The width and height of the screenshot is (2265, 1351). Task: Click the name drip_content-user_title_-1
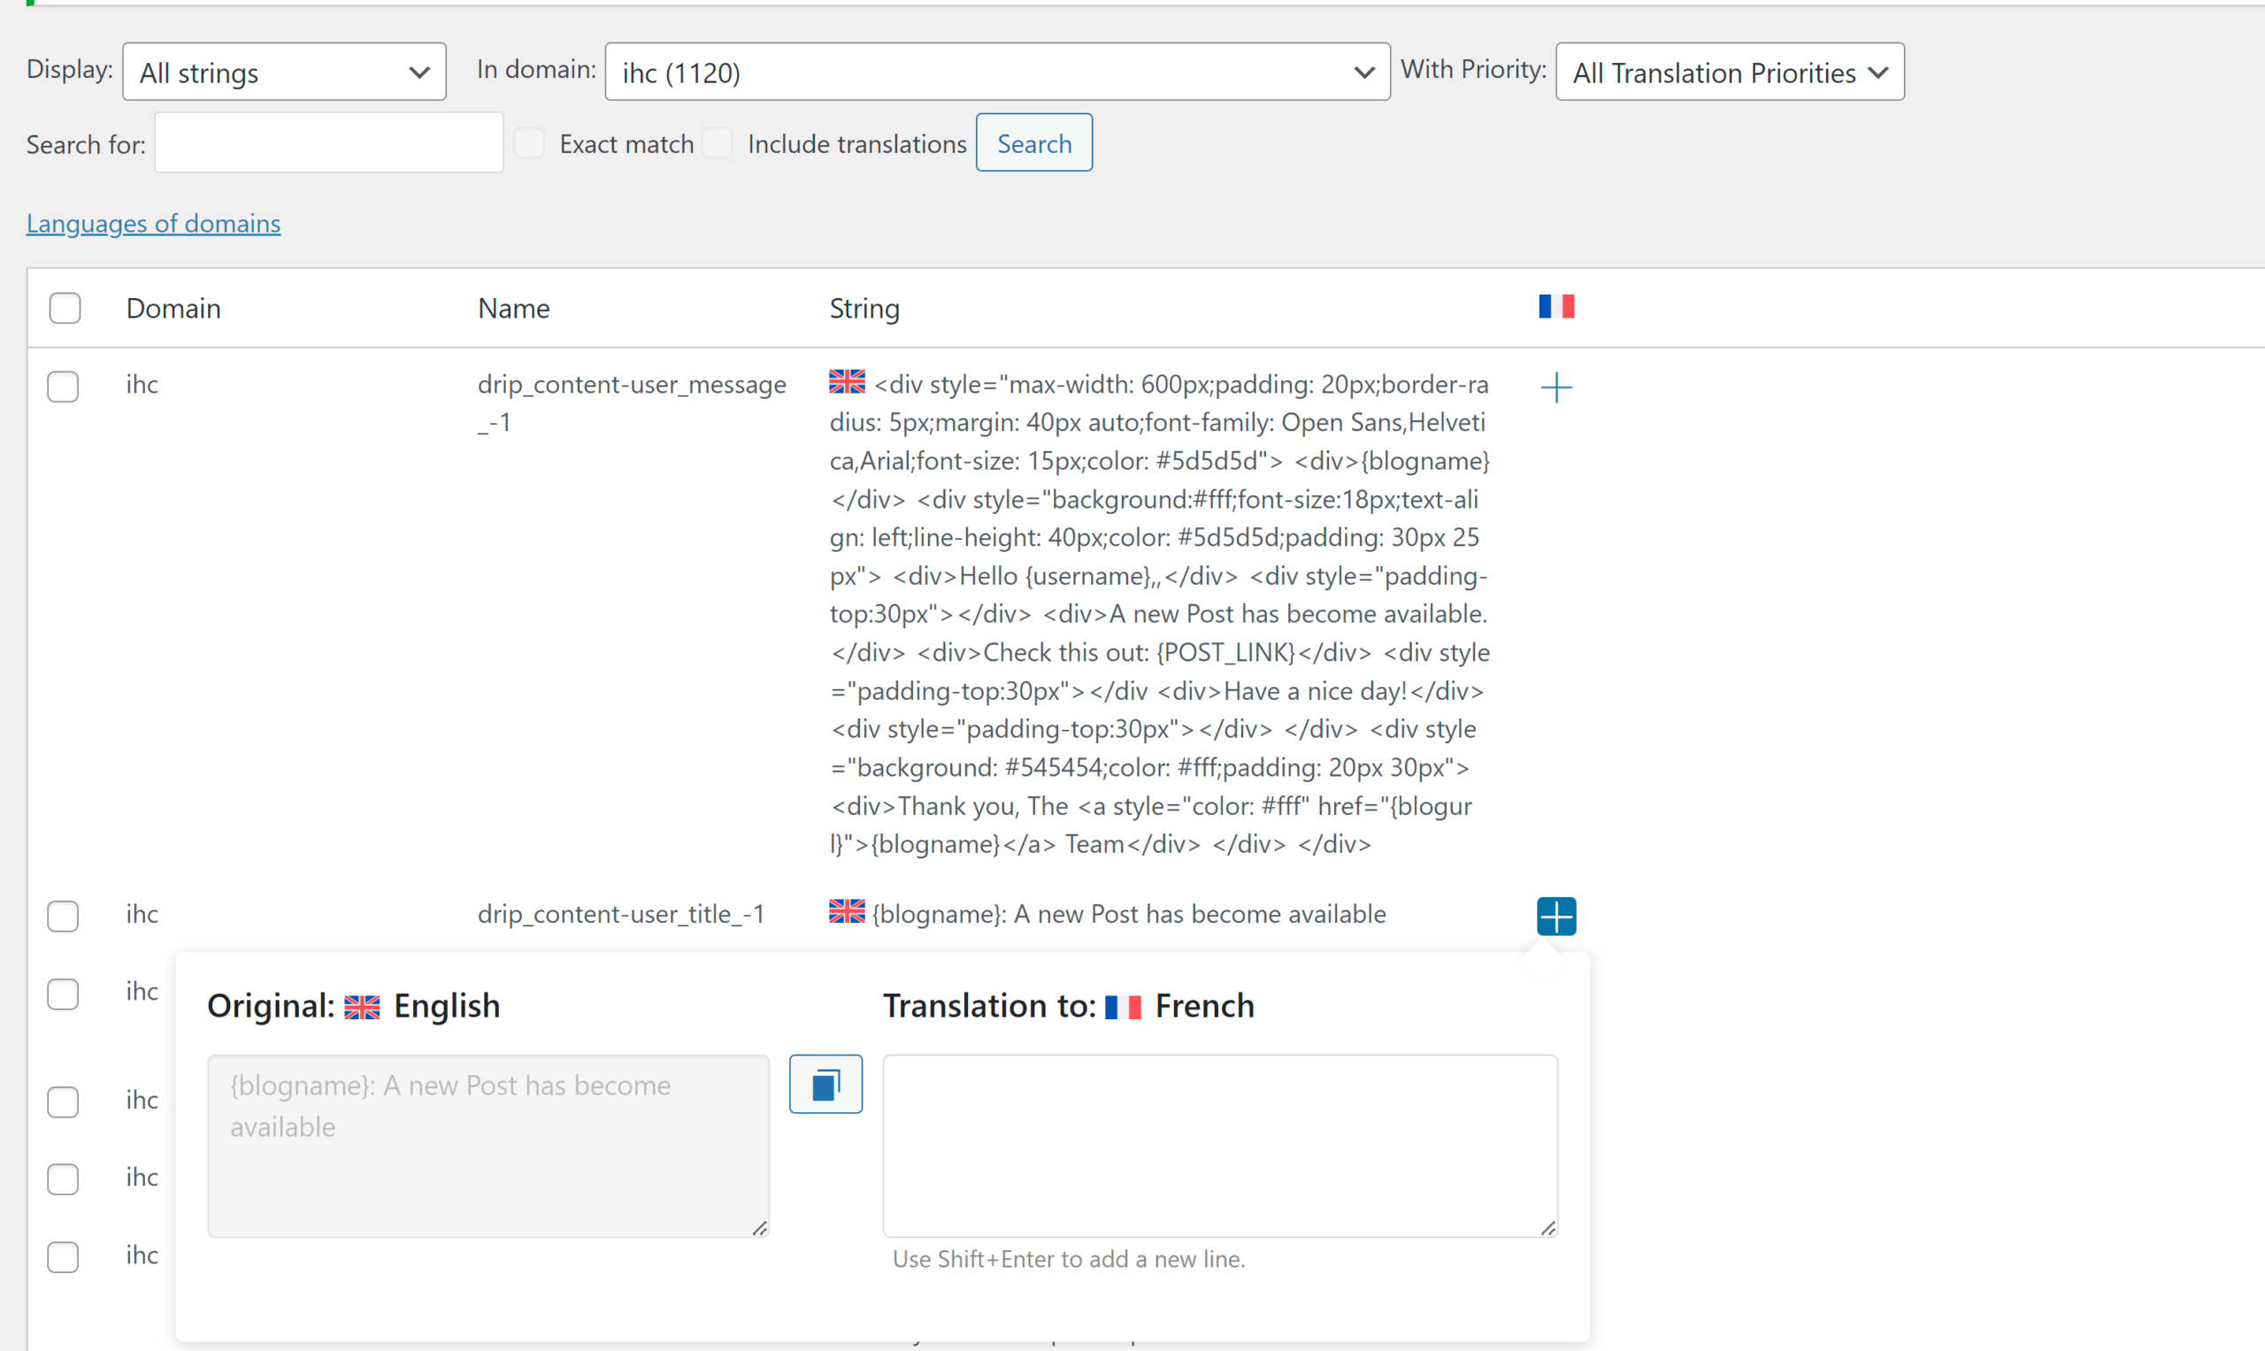click(x=621, y=915)
